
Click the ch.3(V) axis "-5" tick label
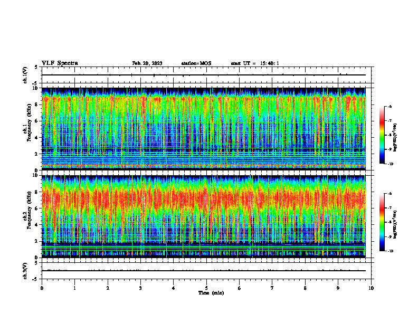36,279
